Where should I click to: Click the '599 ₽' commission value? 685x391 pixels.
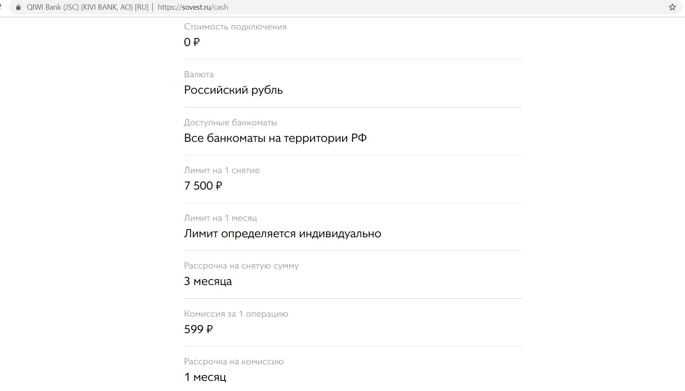(198, 329)
